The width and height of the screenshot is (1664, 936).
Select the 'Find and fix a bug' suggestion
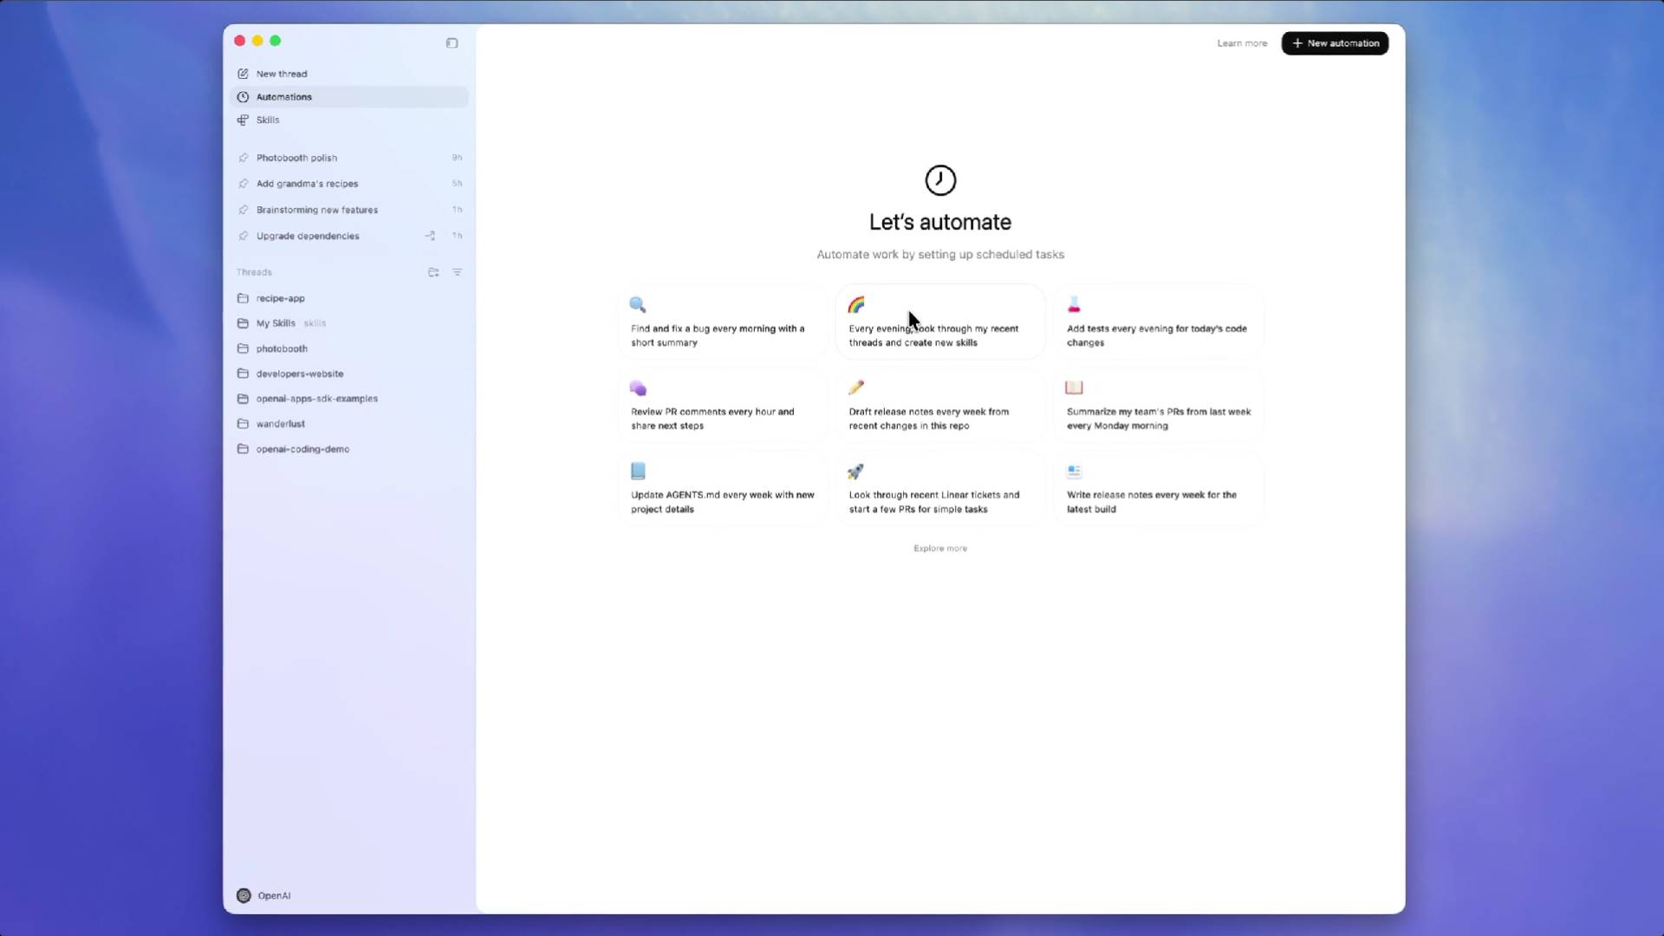pos(721,322)
